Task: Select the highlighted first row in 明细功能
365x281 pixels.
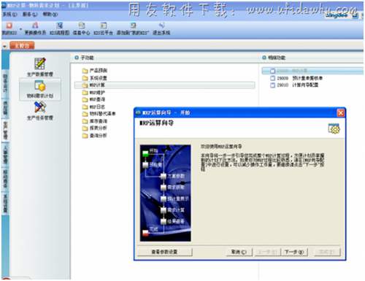Action: pos(313,71)
